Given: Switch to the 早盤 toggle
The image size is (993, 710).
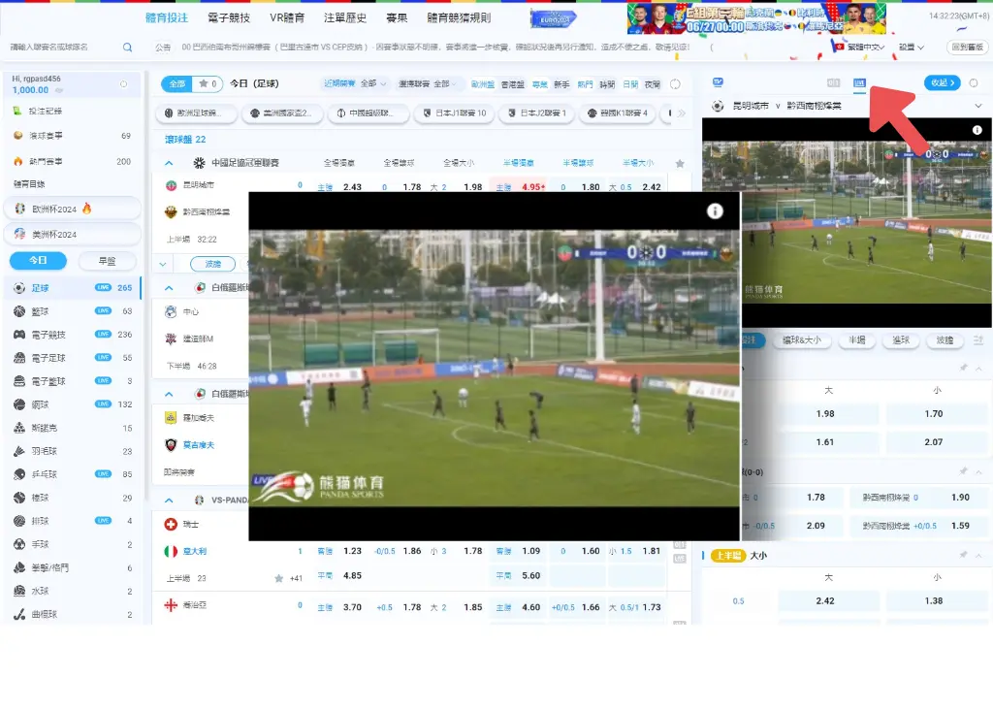Looking at the screenshot, I should tap(105, 261).
